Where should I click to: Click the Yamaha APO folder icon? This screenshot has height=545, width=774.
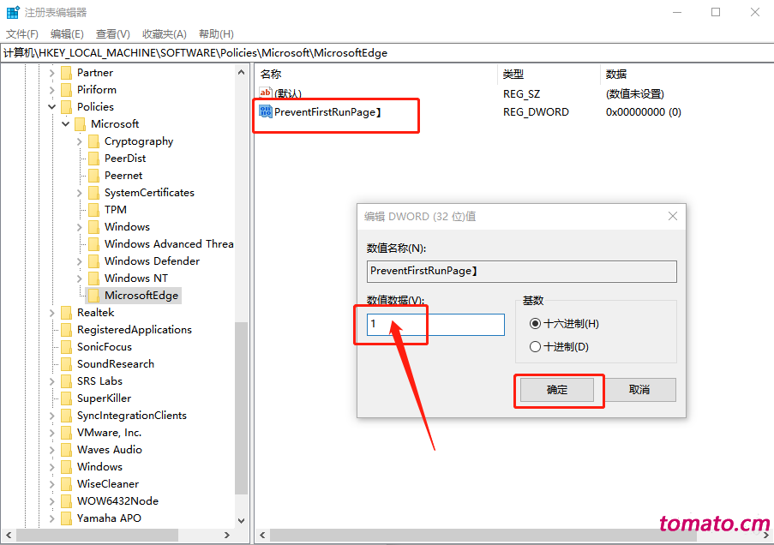tap(66, 518)
